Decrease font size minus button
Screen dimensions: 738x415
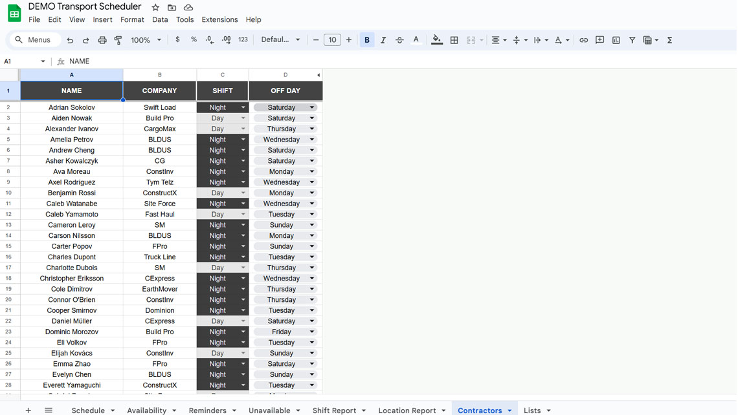tap(316, 40)
